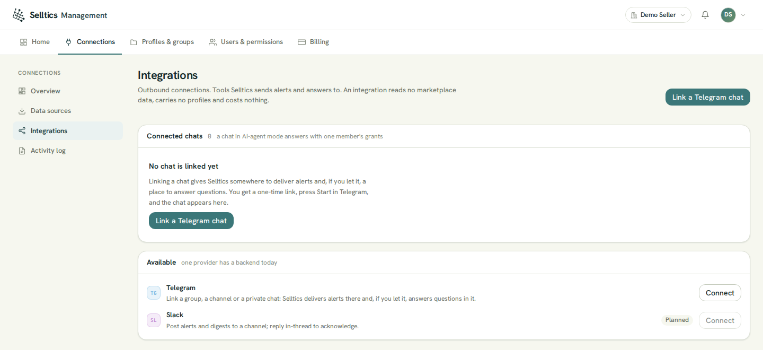Connect the Telegram integration

pyautogui.click(x=720, y=293)
